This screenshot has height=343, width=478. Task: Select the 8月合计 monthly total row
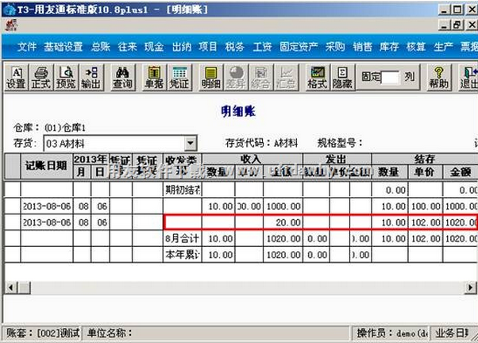[183, 238]
